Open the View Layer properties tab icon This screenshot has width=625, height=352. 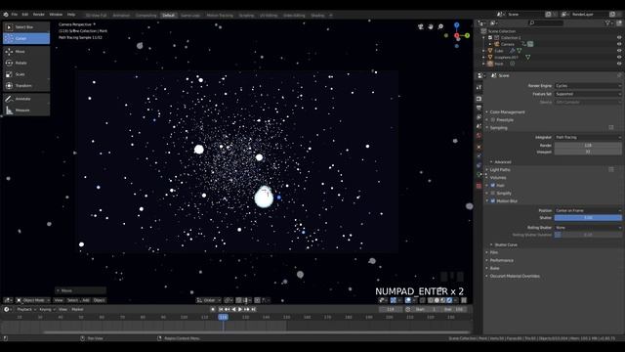pos(479,117)
